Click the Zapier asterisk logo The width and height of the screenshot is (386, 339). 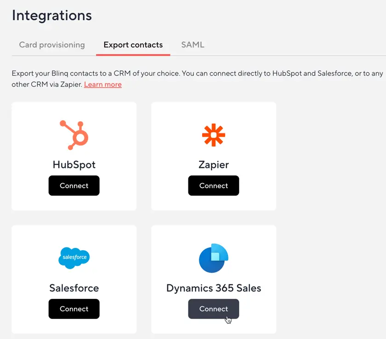click(x=213, y=135)
